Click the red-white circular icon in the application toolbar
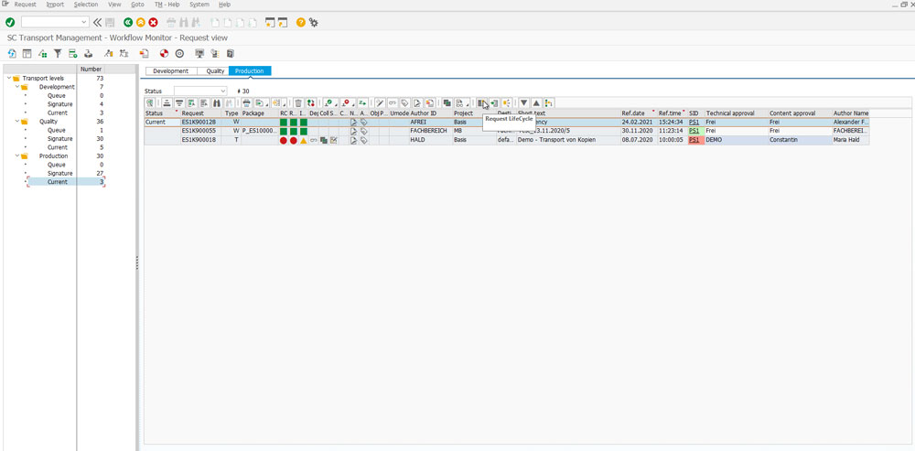The width and height of the screenshot is (915, 451). 164,53
